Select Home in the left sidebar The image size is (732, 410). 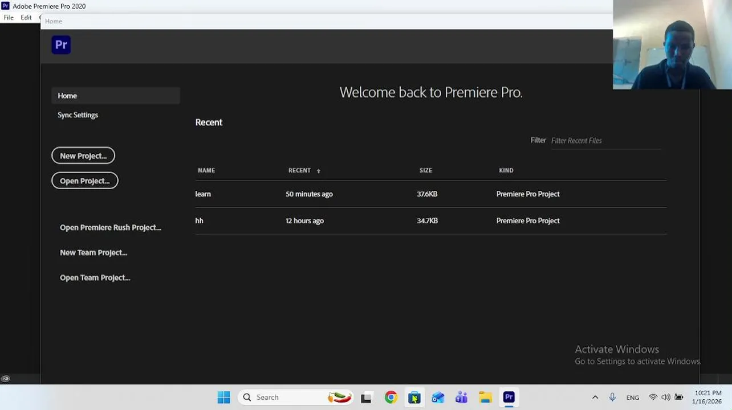[116, 96]
